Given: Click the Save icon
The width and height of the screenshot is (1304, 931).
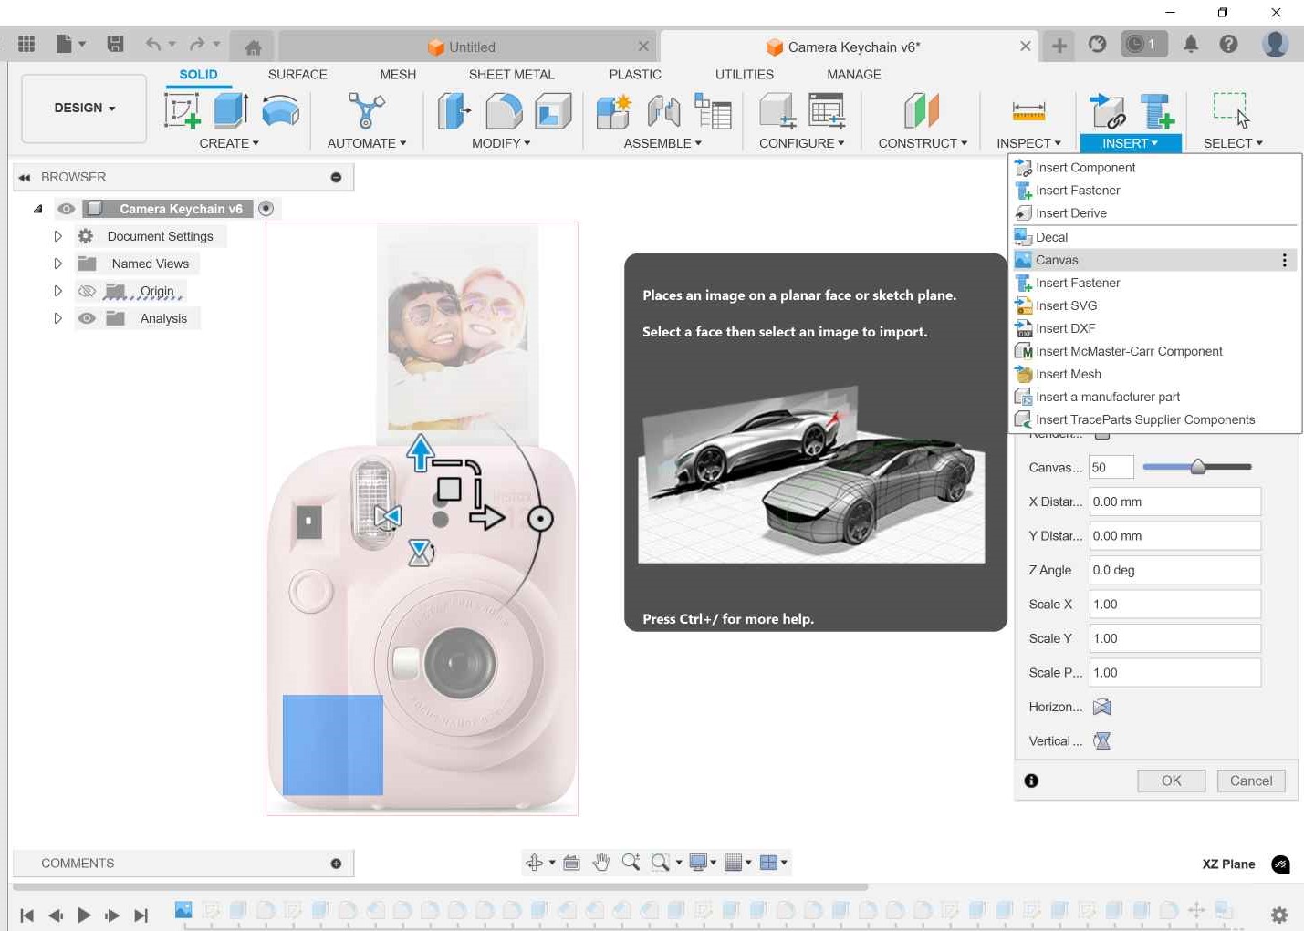Looking at the screenshot, I should pos(115,44).
